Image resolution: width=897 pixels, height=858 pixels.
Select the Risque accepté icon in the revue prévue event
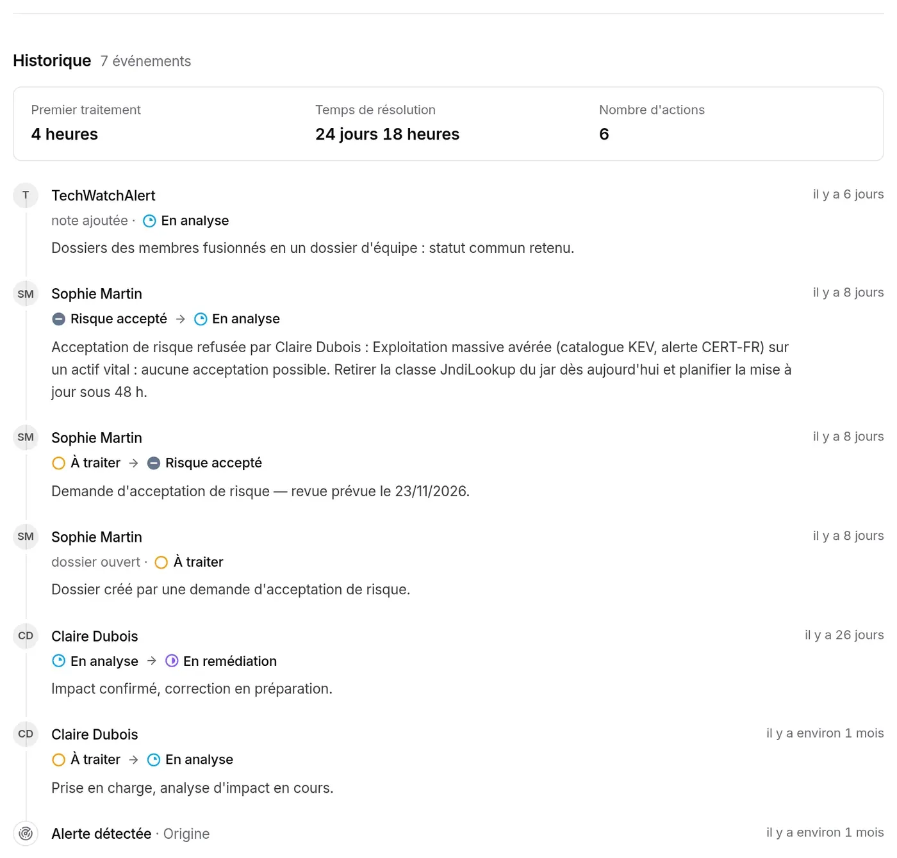(154, 463)
